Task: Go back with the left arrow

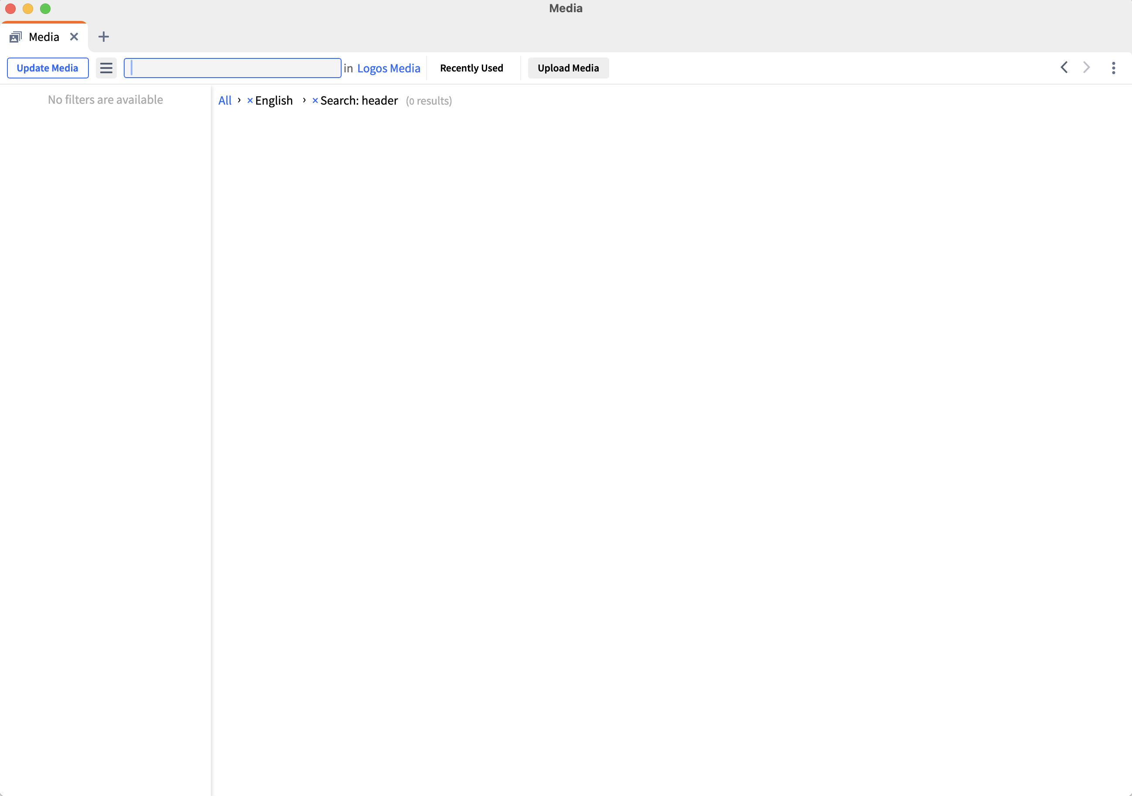Action: 1064,68
